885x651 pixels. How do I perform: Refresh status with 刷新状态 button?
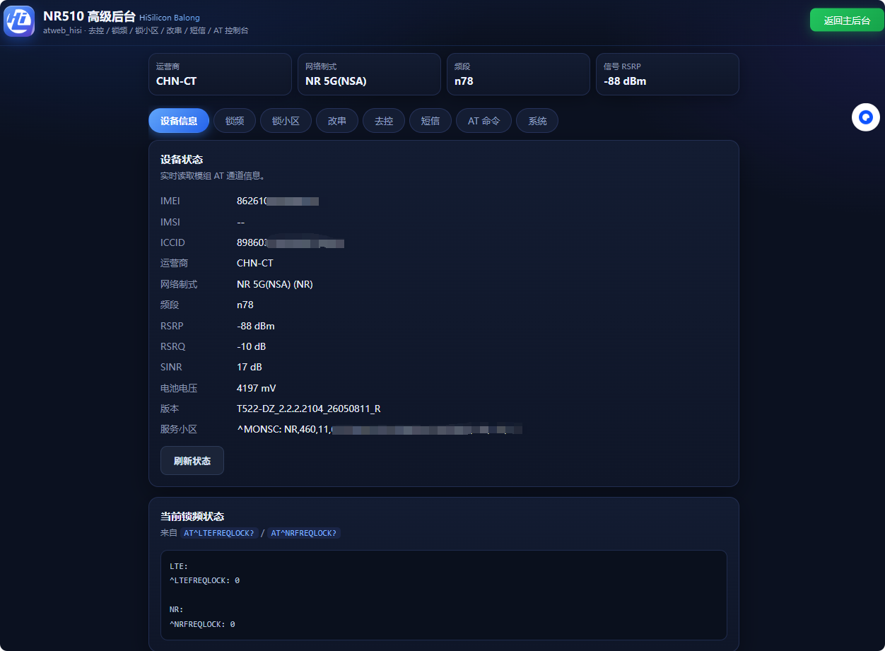pos(192,461)
